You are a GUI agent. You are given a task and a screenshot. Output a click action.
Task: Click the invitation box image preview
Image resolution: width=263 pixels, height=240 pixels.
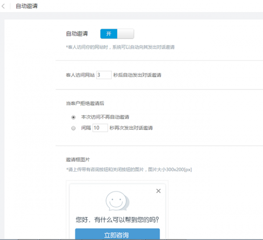click(117, 210)
